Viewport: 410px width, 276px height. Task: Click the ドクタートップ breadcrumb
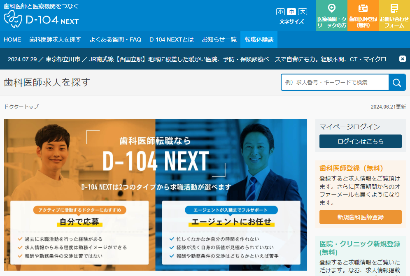pyautogui.click(x=21, y=107)
